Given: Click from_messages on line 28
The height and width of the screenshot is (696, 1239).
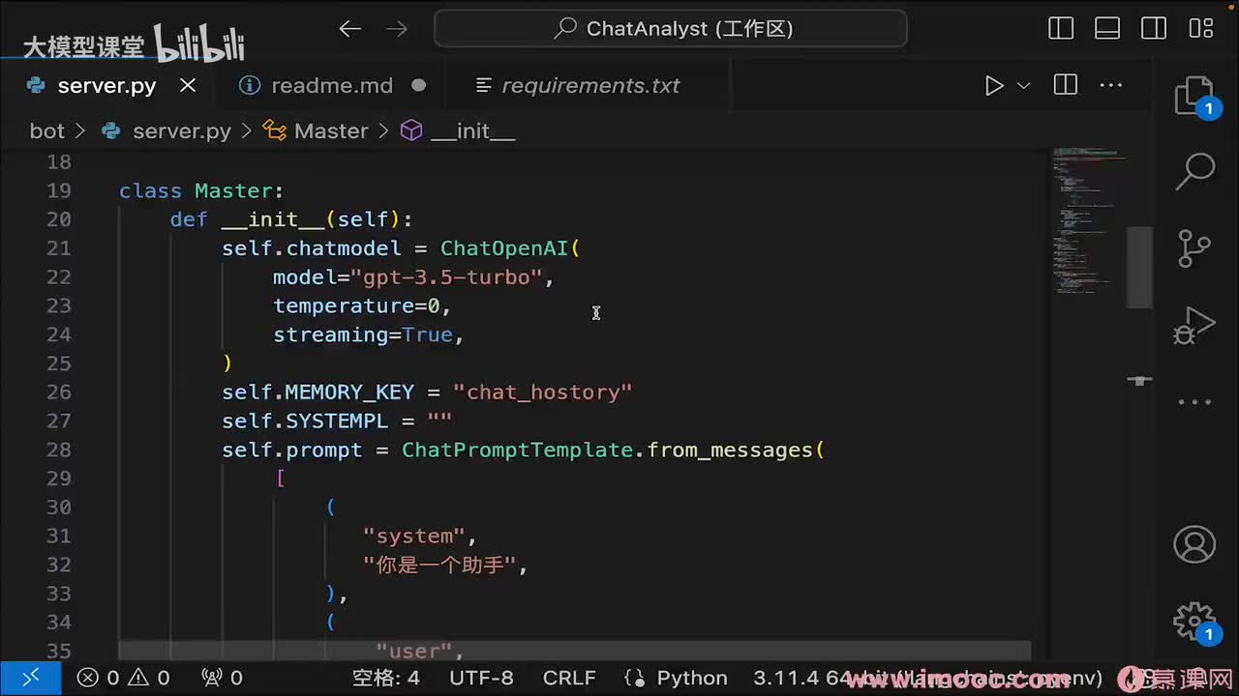Looking at the screenshot, I should pos(729,450).
